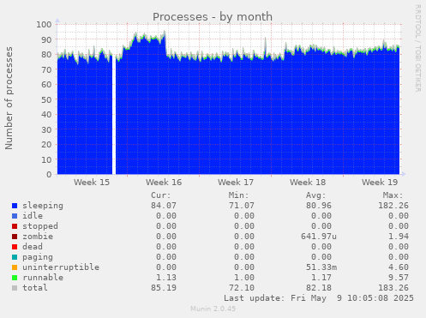Click the 'Min:' column header
The image size is (426, 318).
tap(238, 195)
